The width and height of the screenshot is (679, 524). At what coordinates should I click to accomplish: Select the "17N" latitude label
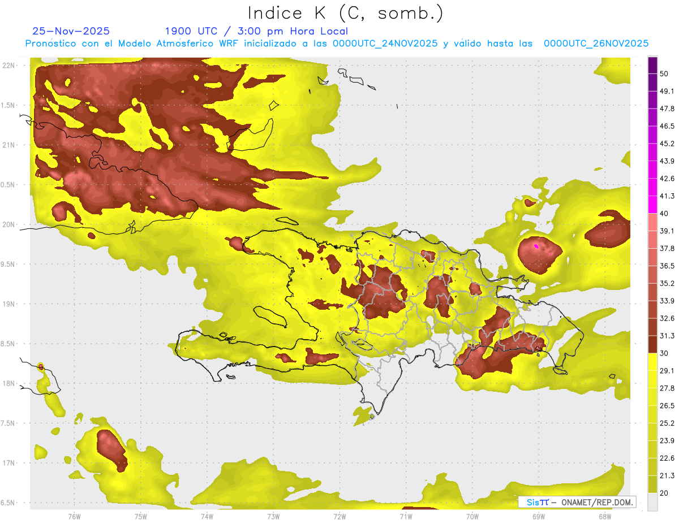(8, 463)
